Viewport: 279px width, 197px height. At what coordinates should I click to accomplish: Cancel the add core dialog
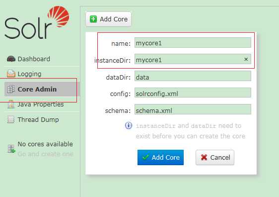point(215,157)
